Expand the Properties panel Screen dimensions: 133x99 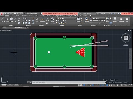point(94,25)
